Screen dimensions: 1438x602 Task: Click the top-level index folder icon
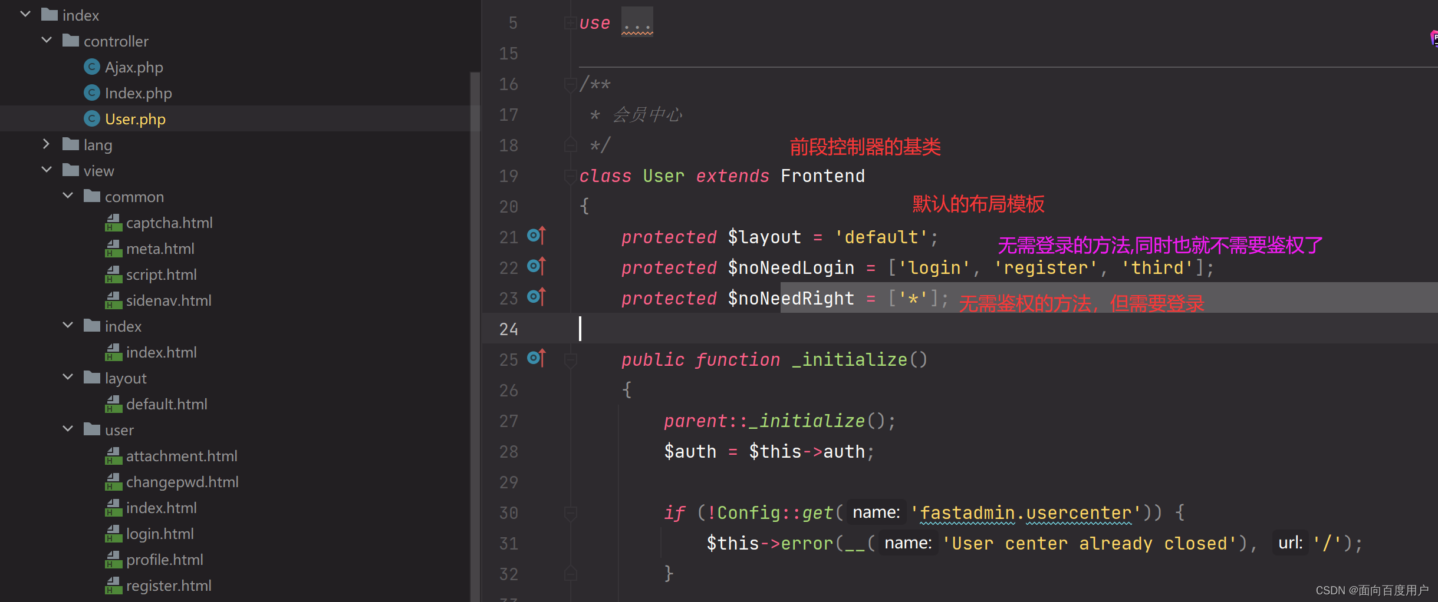50,15
